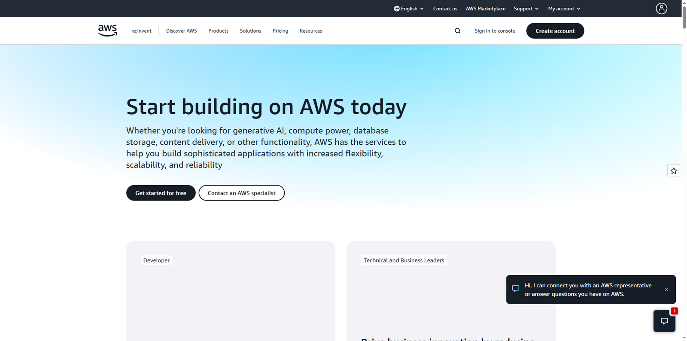
Task: Close the AWS representative chat popup
Action: pyautogui.click(x=666, y=289)
